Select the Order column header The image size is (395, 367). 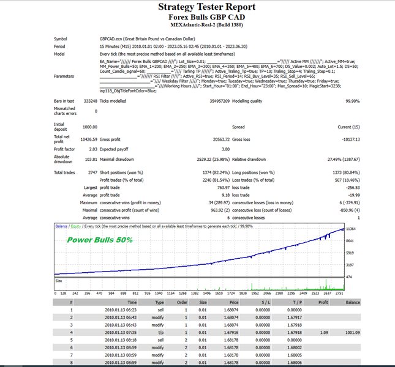pos(181,302)
